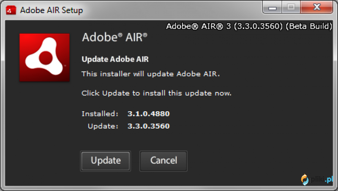Screen dimensions: 338x191
Task: Click the Update: version label
Action: [x=103, y=126]
